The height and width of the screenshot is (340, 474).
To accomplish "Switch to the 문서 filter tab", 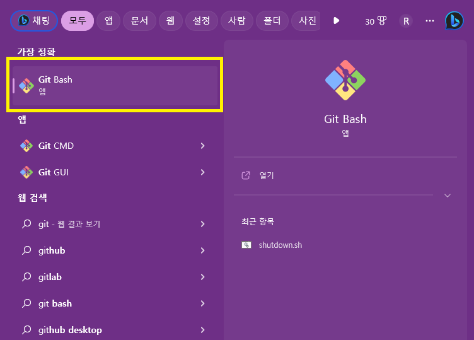I will (139, 21).
